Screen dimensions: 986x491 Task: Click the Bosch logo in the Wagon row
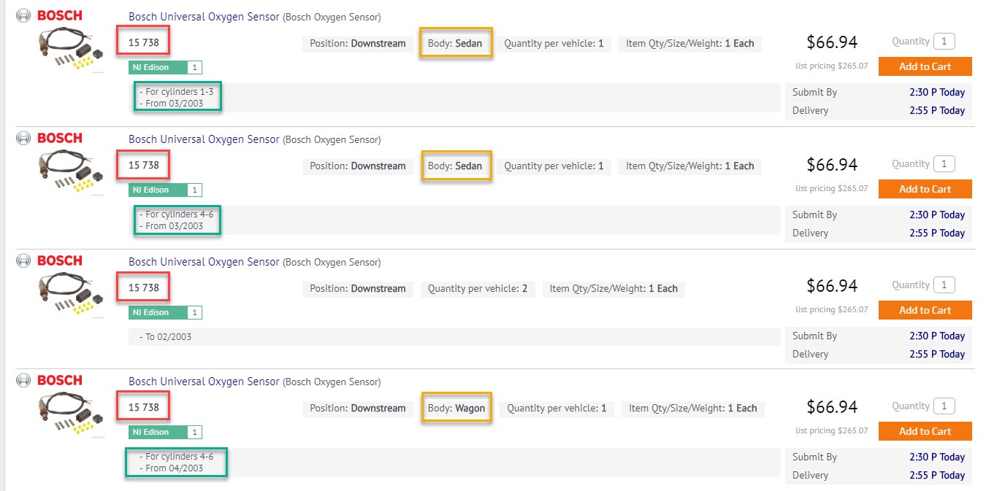coord(59,380)
